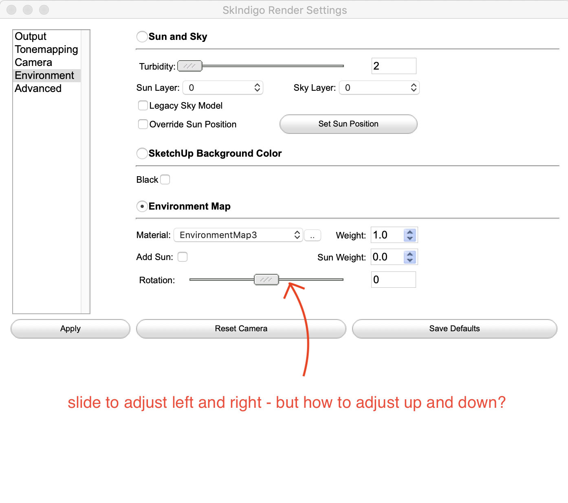Click the Rotation slider handle
Image resolution: width=568 pixels, height=503 pixels.
click(266, 280)
